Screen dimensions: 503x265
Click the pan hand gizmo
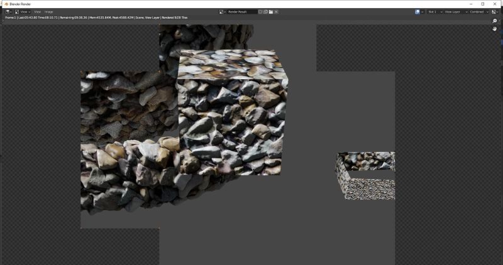click(495, 29)
